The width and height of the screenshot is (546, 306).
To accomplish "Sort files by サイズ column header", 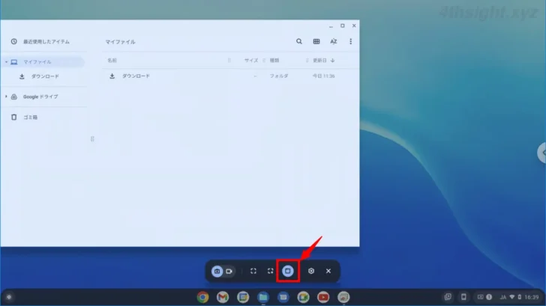I will (x=251, y=61).
